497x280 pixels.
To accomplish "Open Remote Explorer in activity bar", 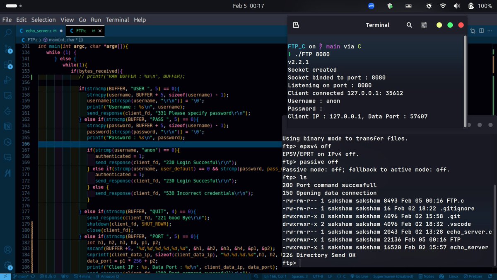I will [x=7, y=95].
